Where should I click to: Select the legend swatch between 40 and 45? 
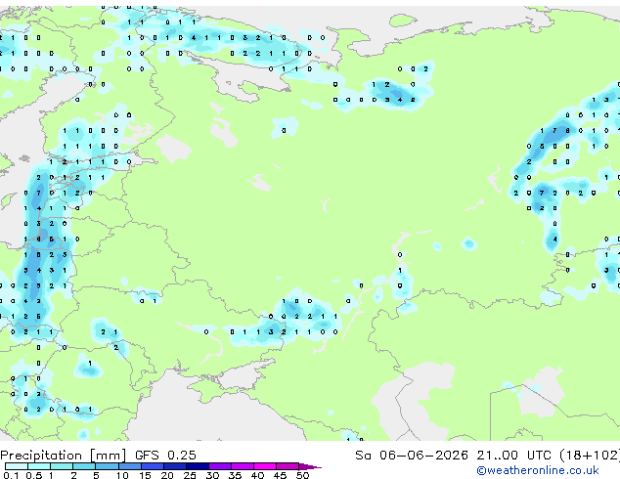click(x=265, y=466)
